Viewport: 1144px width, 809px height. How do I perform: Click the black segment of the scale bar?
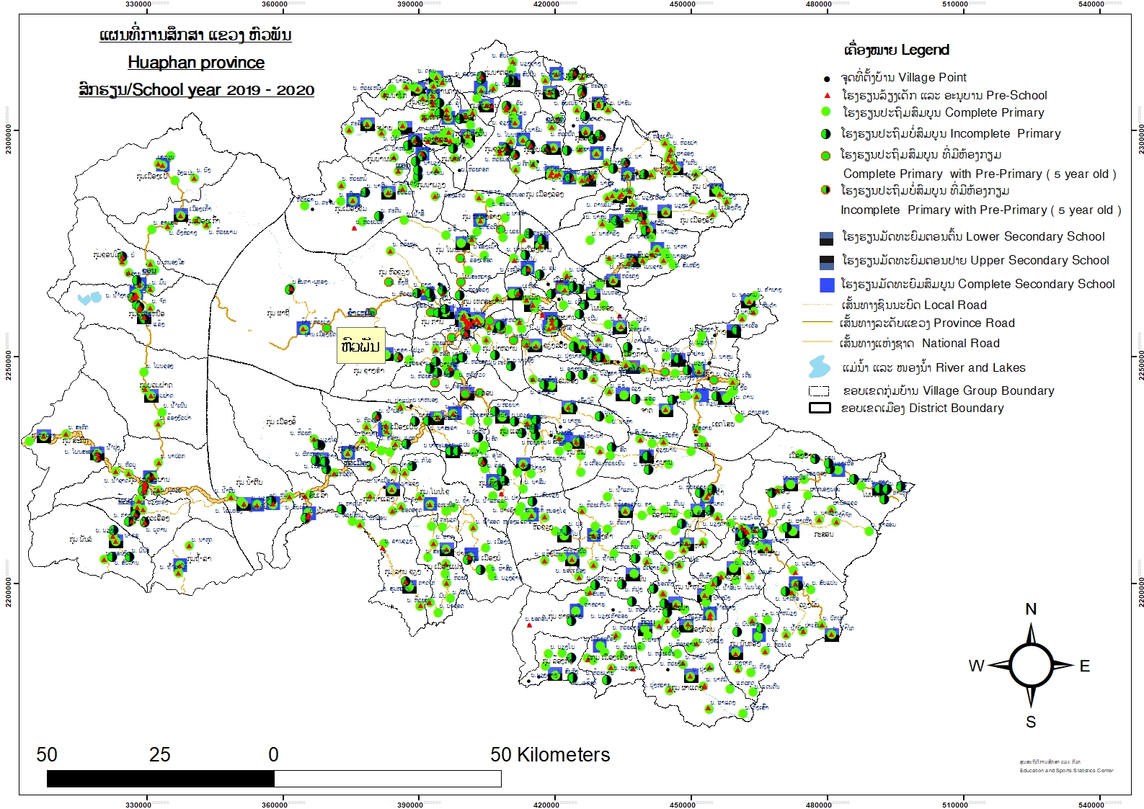click(160, 779)
